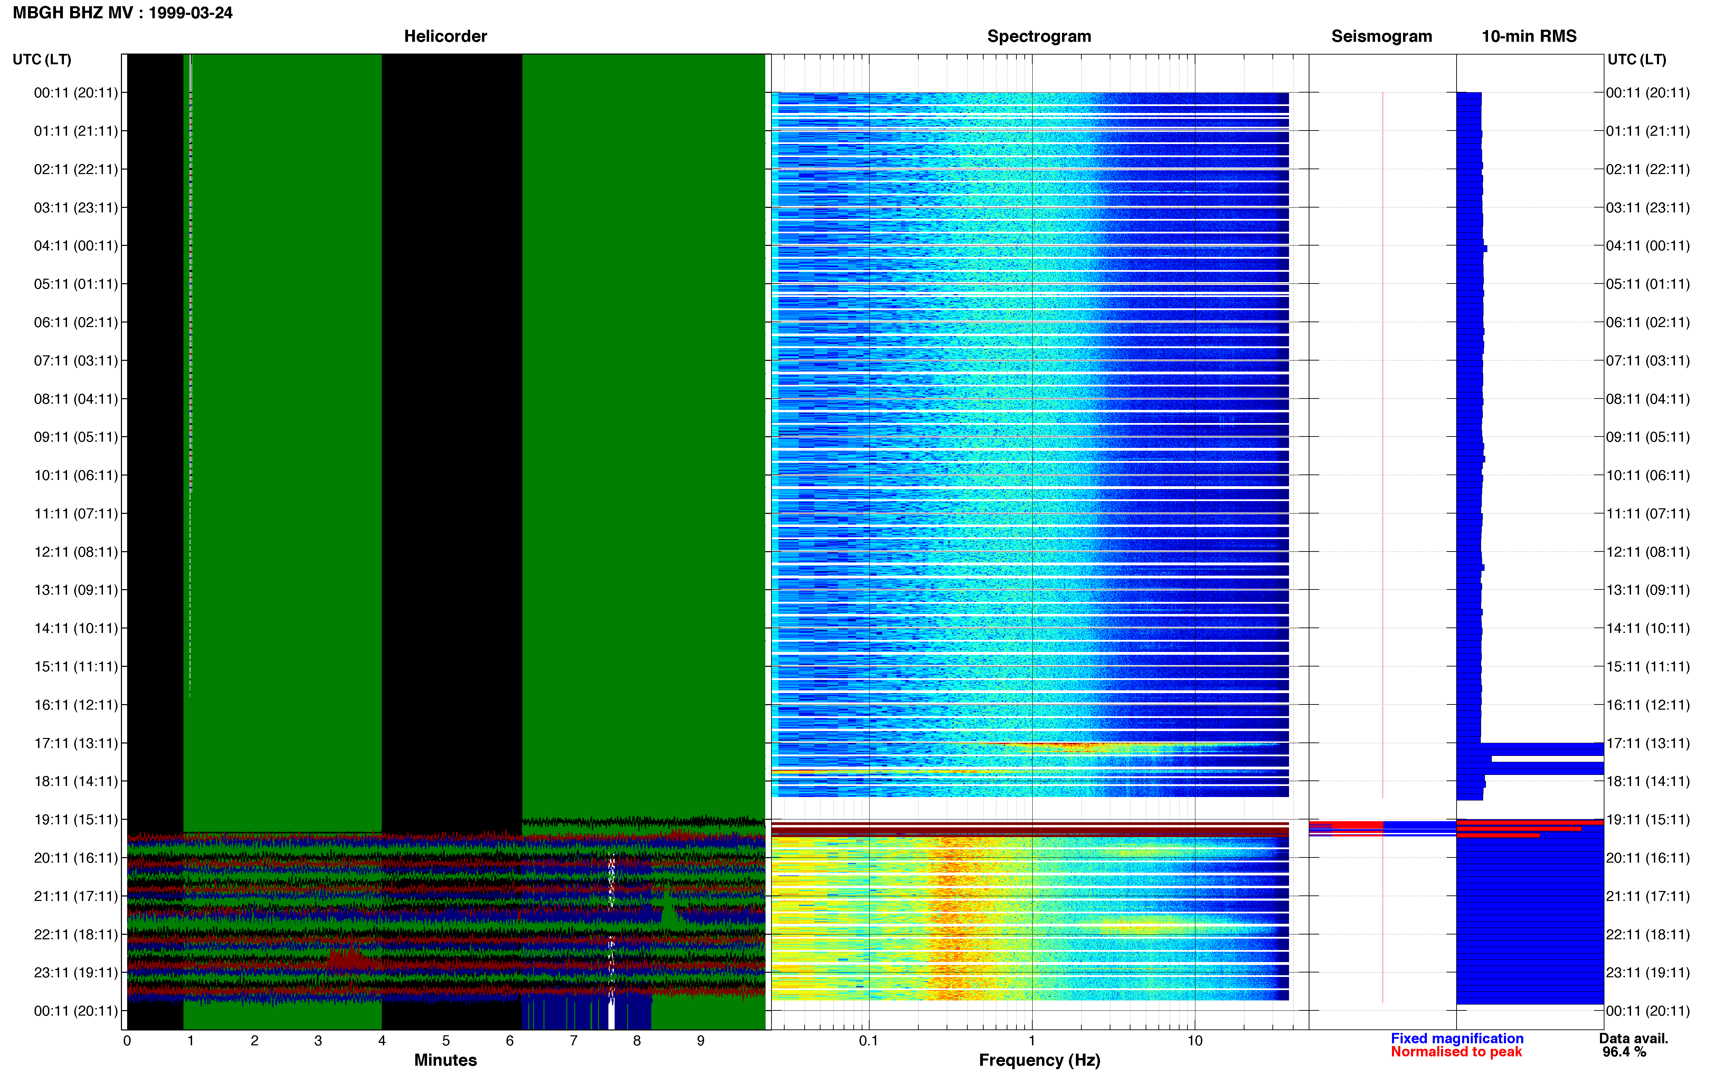This screenshot has width=1734, height=1084.
Task: Click the 'Frequency (Hz)' axis label
Action: pos(1039,1060)
